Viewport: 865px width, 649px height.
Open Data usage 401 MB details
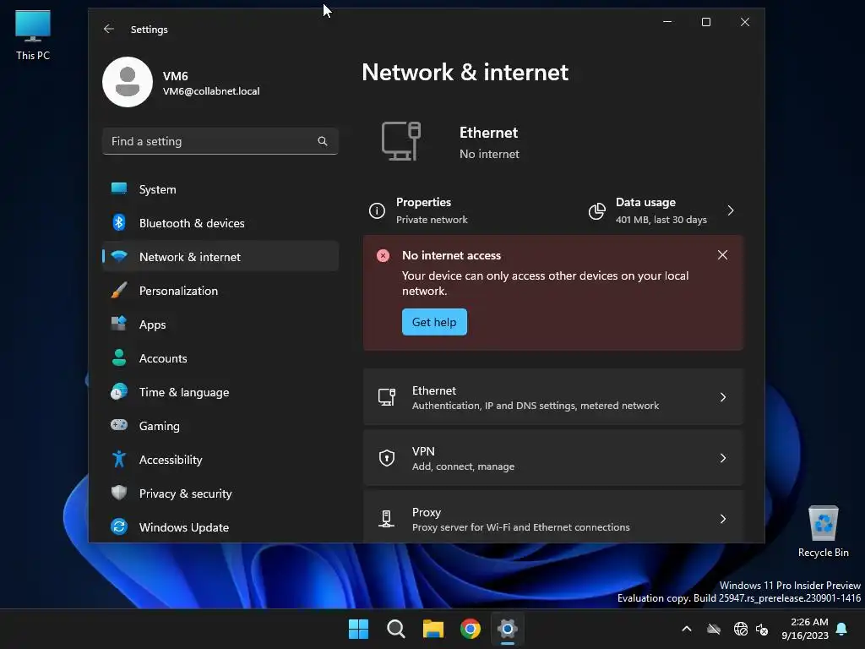[x=662, y=210]
